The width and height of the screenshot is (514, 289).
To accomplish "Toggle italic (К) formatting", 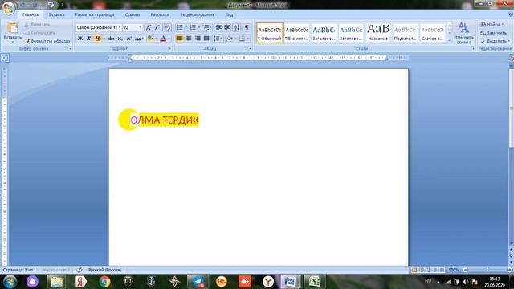I will pyautogui.click(x=88, y=39).
